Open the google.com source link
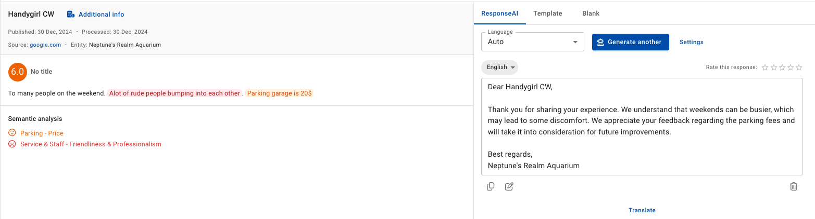Screen dimensions: 815x219 tap(45, 45)
